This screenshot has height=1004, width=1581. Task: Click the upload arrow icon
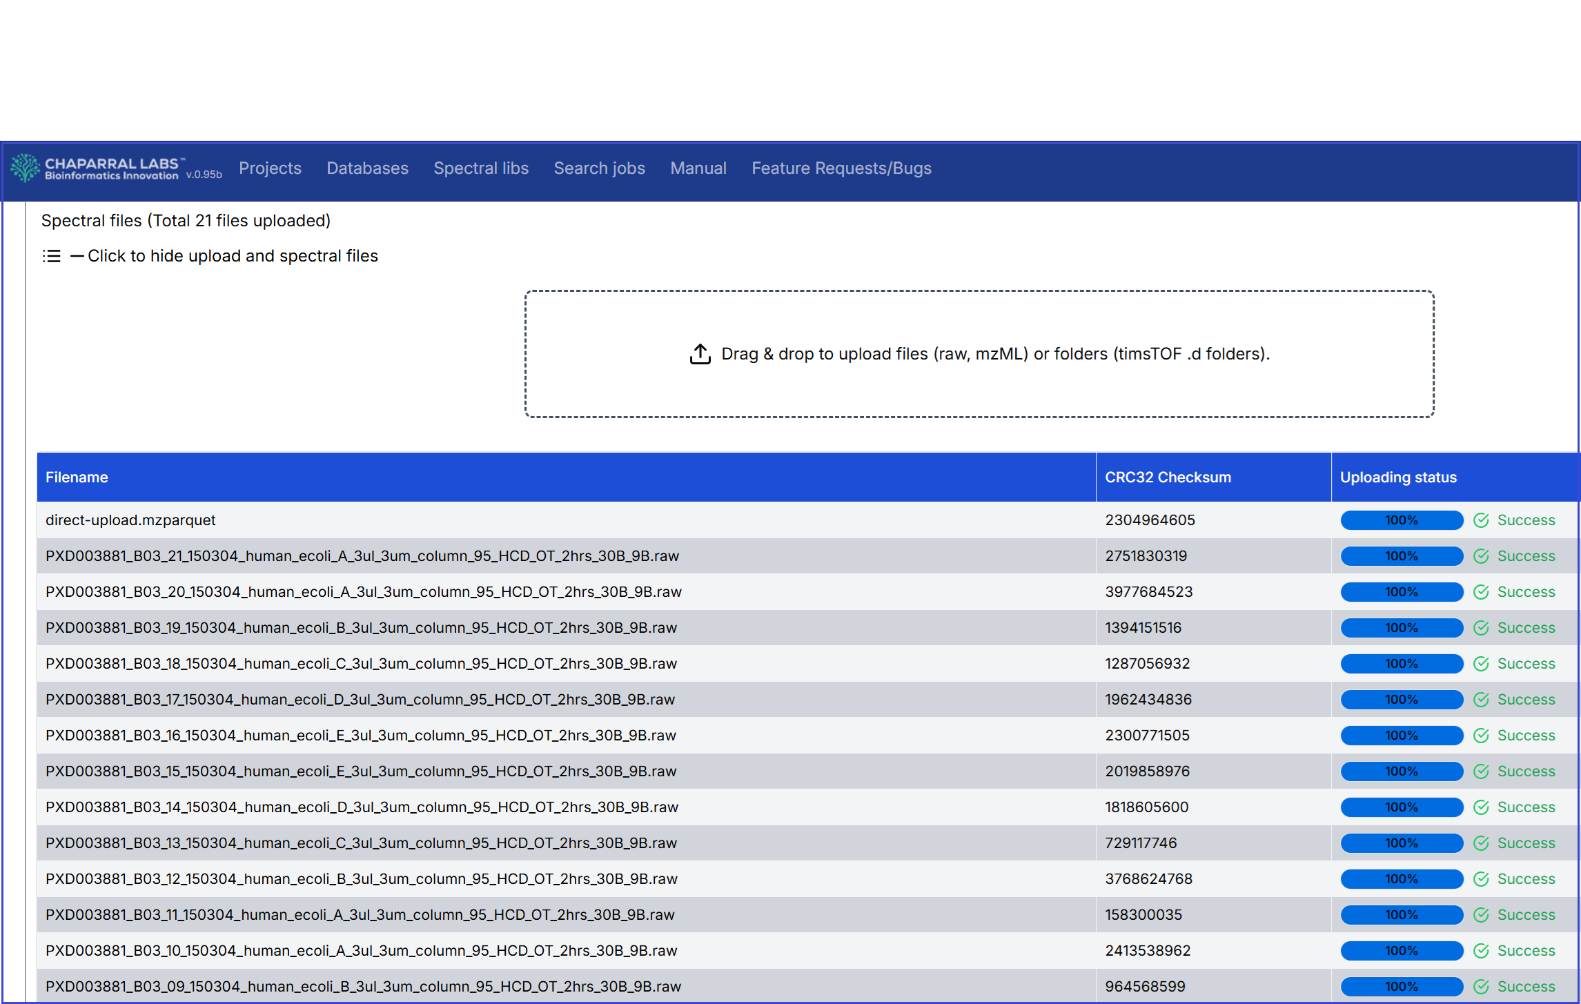(700, 354)
